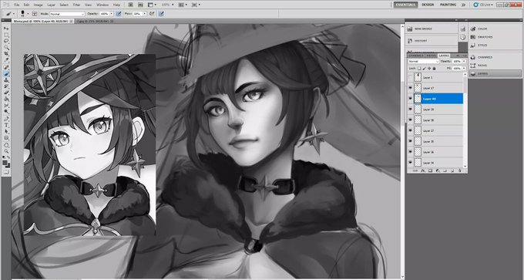Add a layer mask

430,170
